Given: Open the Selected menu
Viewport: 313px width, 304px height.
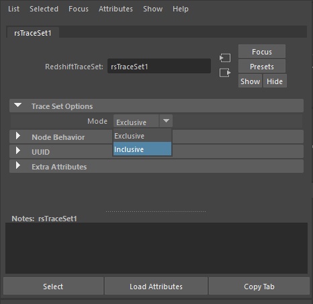Looking at the screenshot, I should pyautogui.click(x=44, y=9).
